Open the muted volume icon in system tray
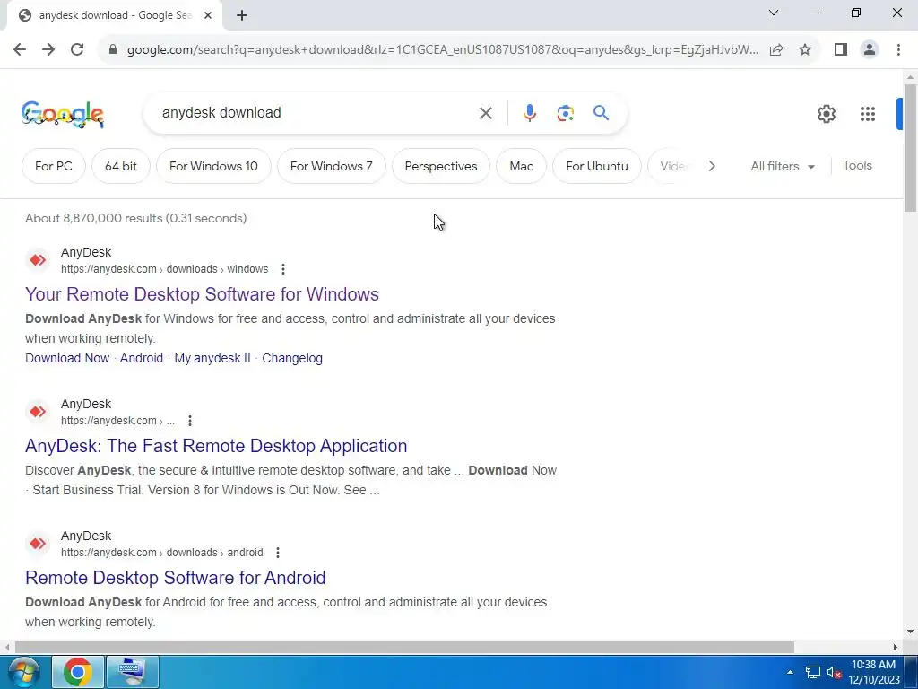 point(835,672)
